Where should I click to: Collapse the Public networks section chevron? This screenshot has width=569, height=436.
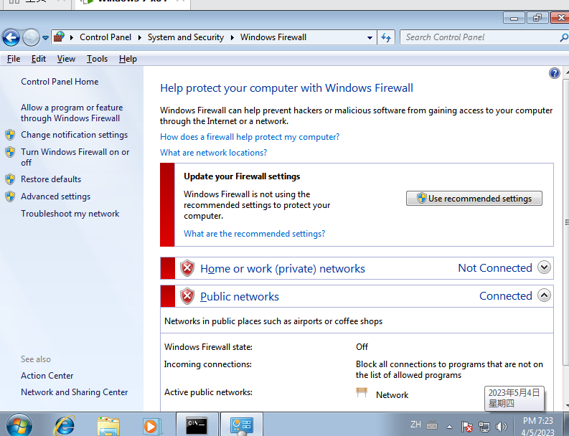[544, 295]
